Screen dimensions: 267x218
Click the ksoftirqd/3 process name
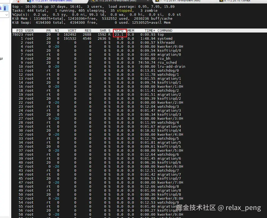[169, 115]
